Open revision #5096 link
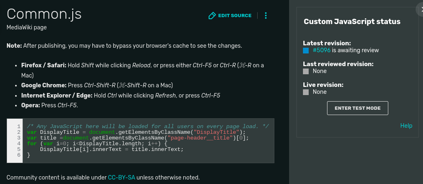Viewport: 423px width, 184px height. (x=321, y=50)
